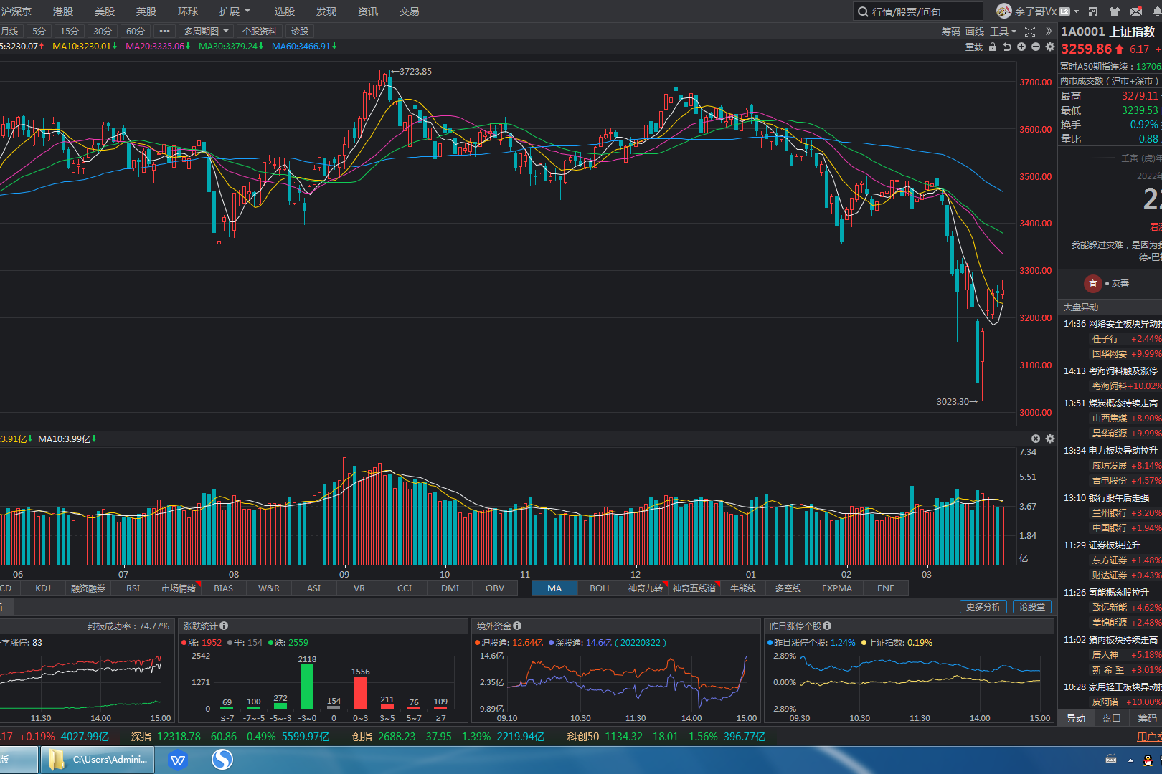Viewport: 1162px width, 774px height.
Task: Open the 港股 menu item
Action: [63, 11]
